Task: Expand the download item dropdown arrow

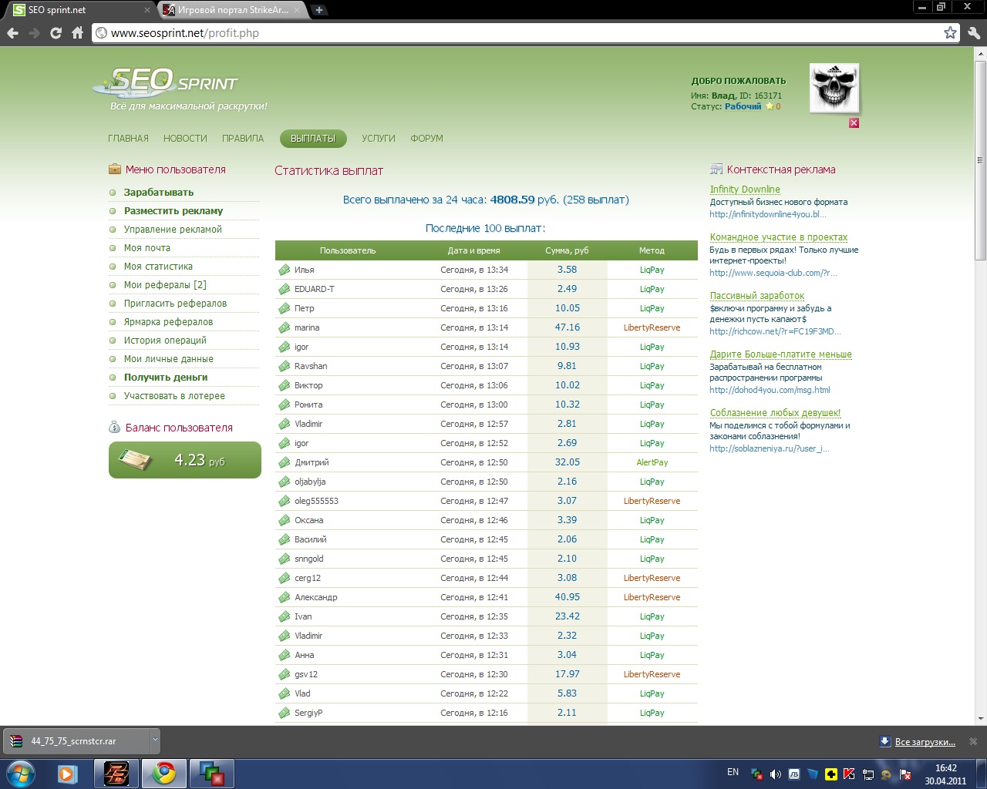Action: point(154,740)
